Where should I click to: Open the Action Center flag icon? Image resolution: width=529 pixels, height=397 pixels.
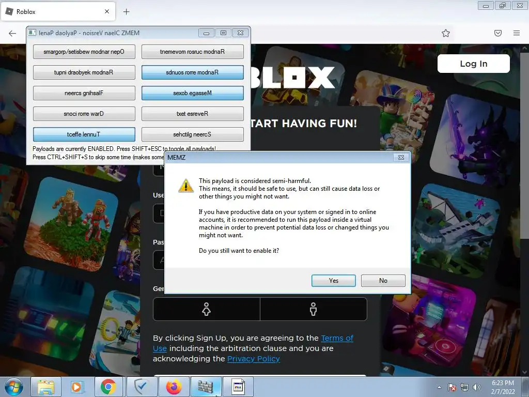[x=452, y=387]
